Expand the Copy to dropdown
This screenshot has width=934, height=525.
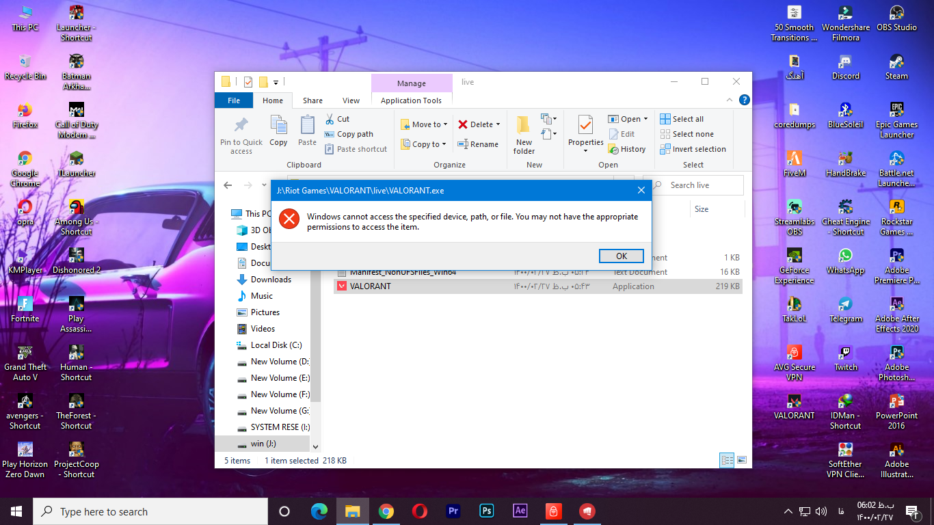pos(445,144)
